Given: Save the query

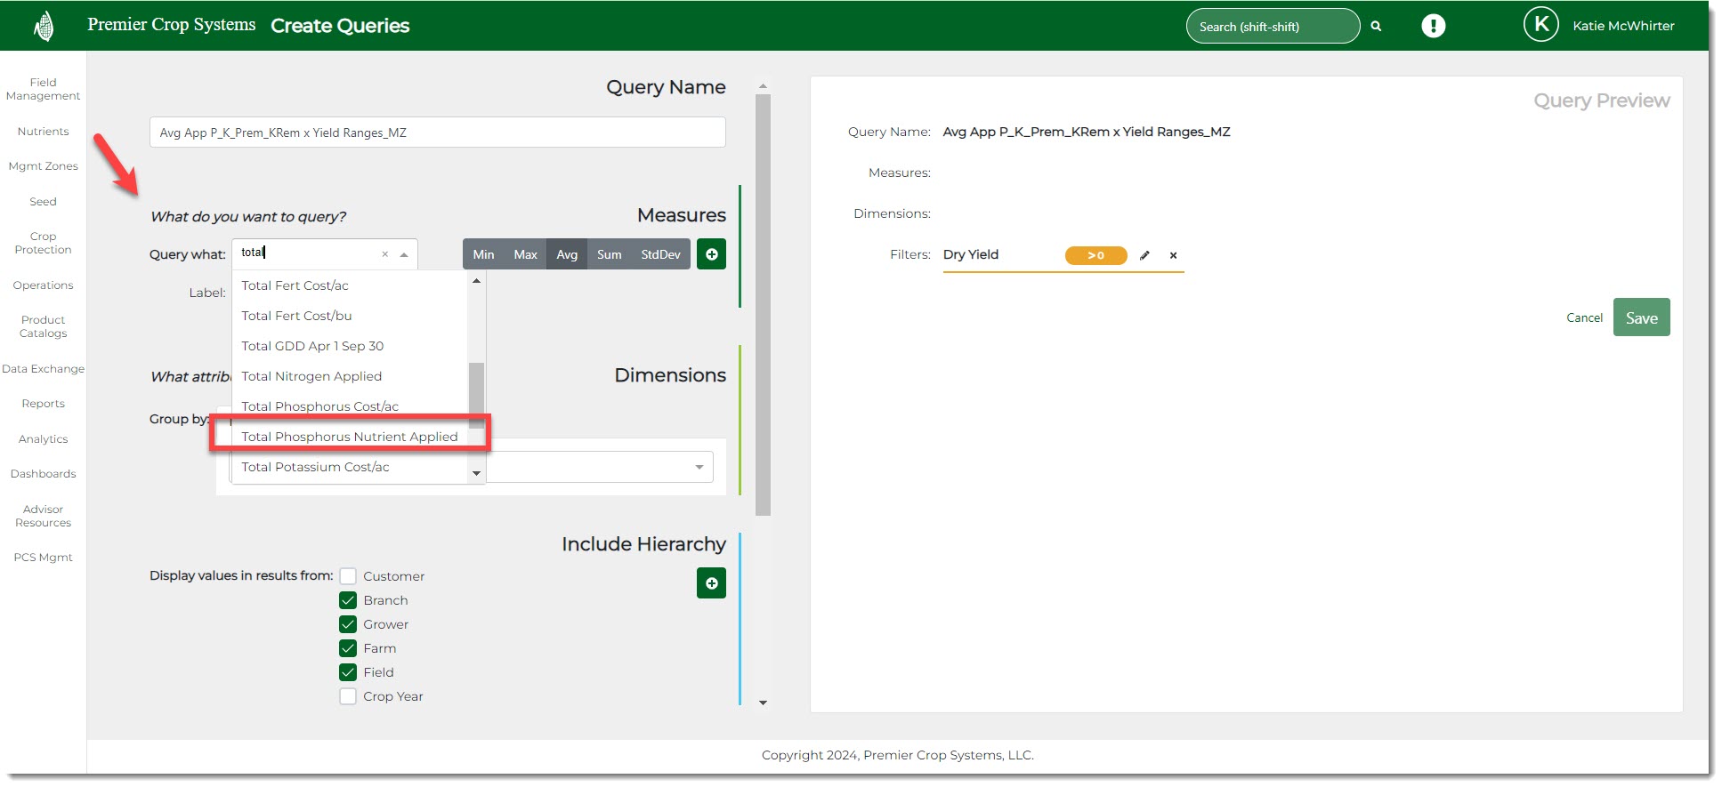Looking at the screenshot, I should pyautogui.click(x=1641, y=317).
